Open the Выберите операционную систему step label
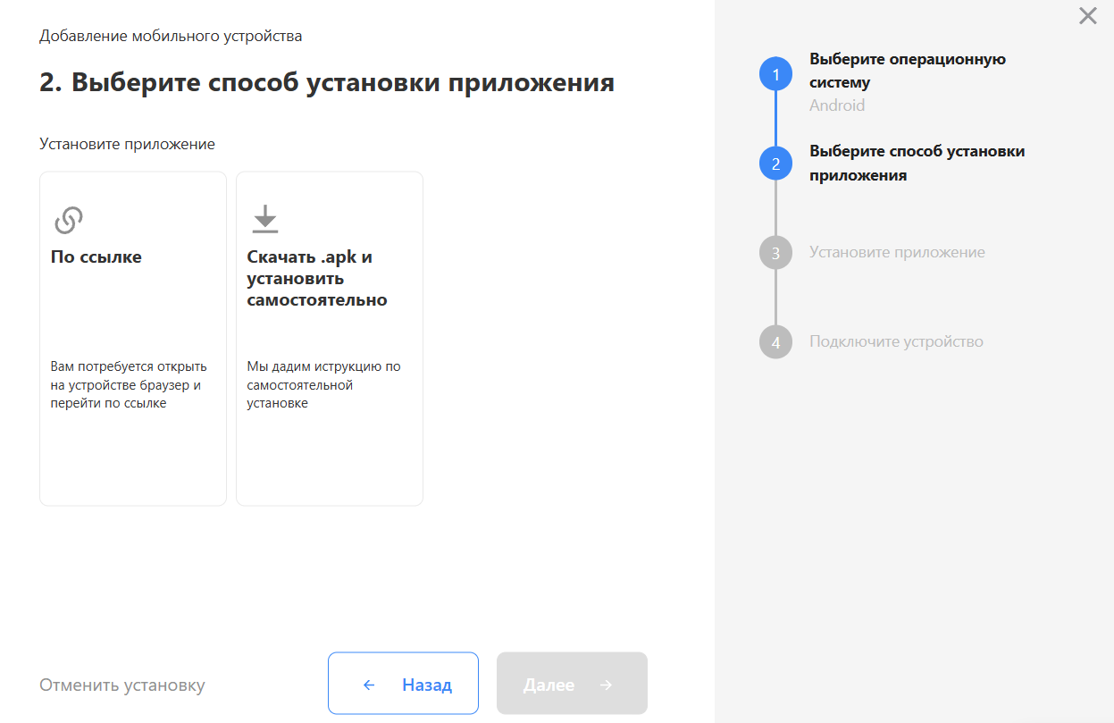Viewport: 1114px width, 723px height. pos(908,71)
